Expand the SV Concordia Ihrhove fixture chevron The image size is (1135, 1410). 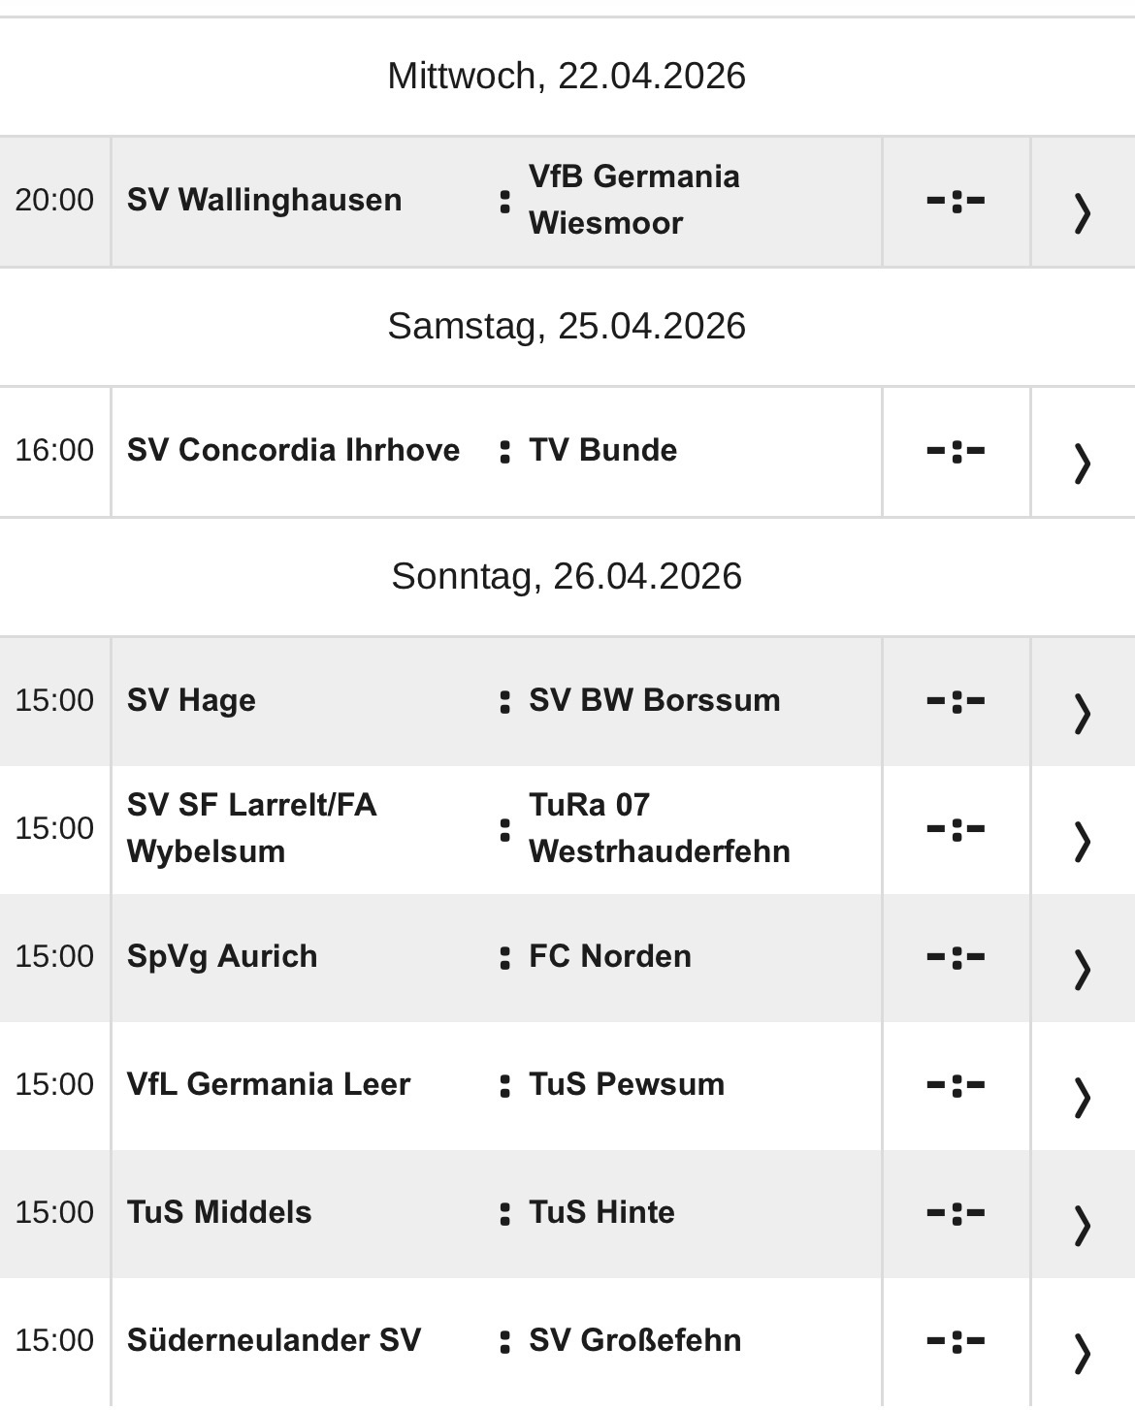click(x=1082, y=463)
